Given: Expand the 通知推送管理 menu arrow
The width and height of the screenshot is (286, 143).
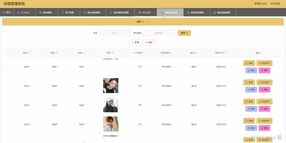Looking at the screenshot, I should (180, 13).
